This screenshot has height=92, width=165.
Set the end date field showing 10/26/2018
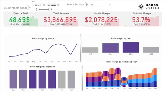point(53,5)
